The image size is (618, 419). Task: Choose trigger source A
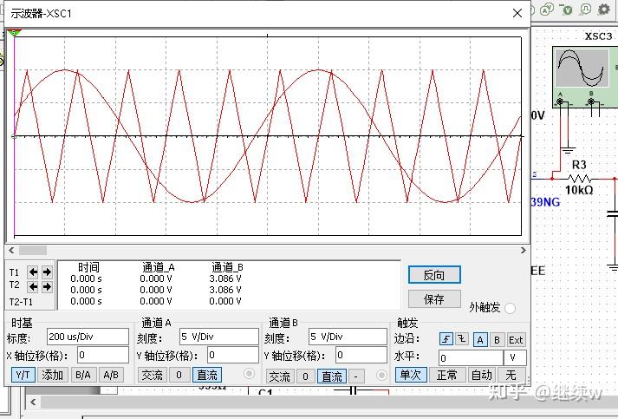[480, 340]
